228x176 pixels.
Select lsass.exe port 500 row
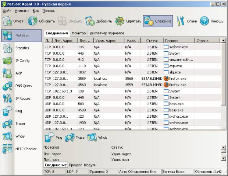(x=132, y=104)
